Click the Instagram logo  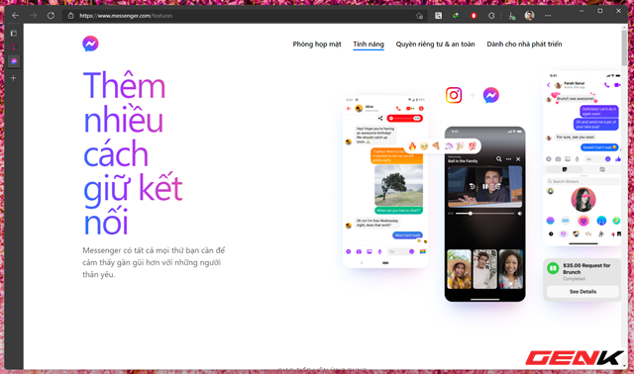point(454,95)
